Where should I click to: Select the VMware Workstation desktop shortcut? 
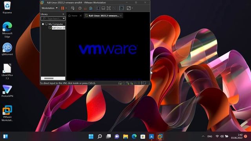pos(7,113)
